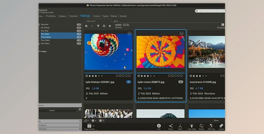Click the Pixelmator icon at top right

pos(223,25)
